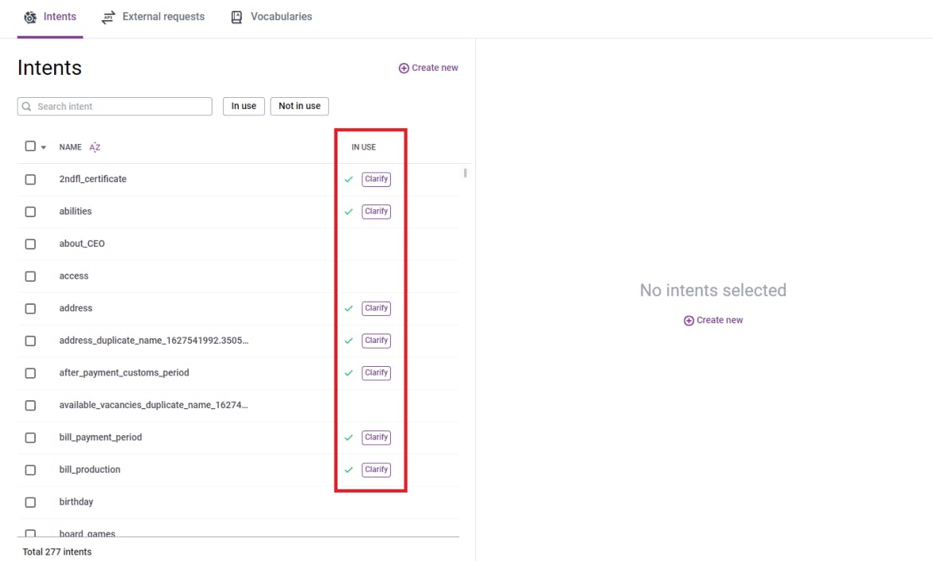
Task: Open the select-all dropdown arrow
Action: pos(44,147)
